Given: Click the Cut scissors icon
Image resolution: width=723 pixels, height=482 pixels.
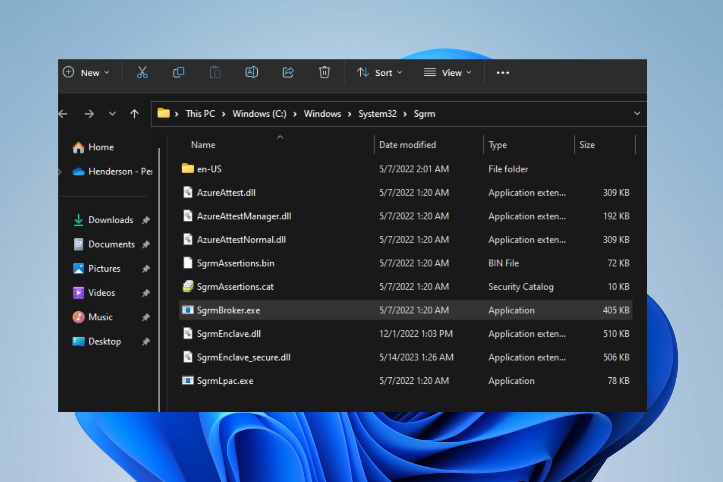Looking at the screenshot, I should (142, 72).
